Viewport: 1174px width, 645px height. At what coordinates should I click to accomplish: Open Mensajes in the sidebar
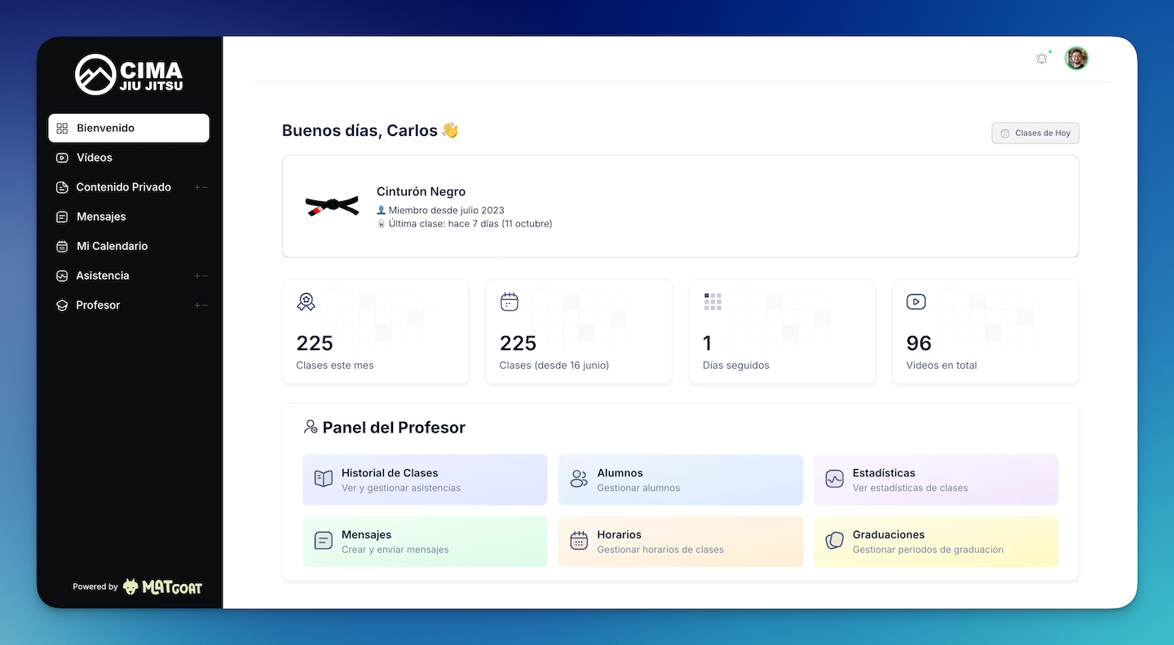(101, 217)
